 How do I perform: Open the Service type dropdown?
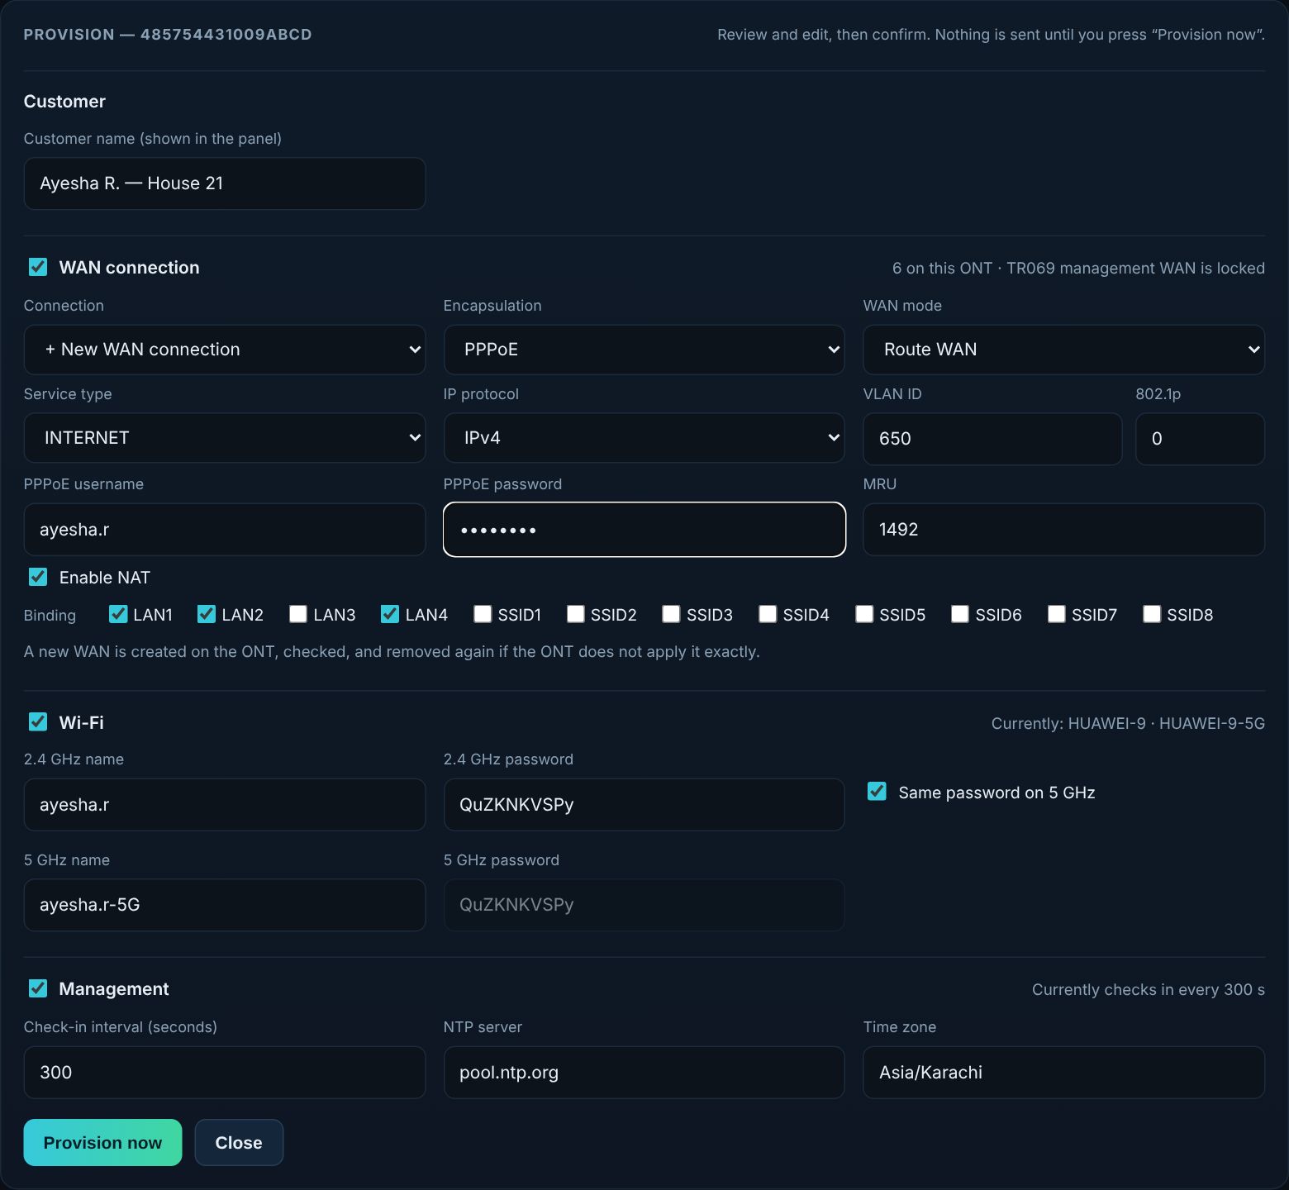[225, 438]
